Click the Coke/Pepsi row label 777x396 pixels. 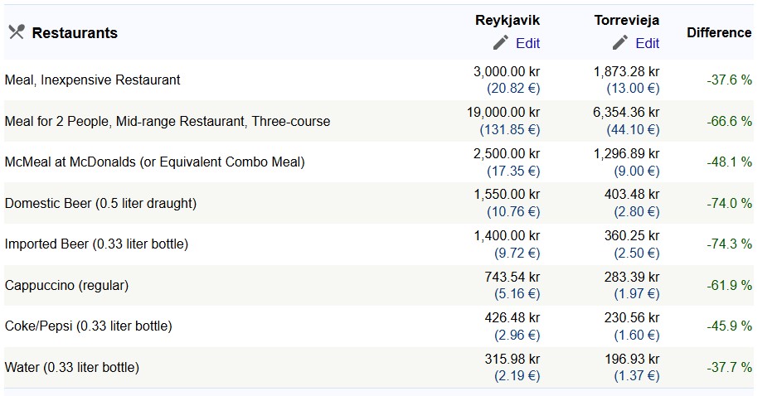tap(89, 326)
